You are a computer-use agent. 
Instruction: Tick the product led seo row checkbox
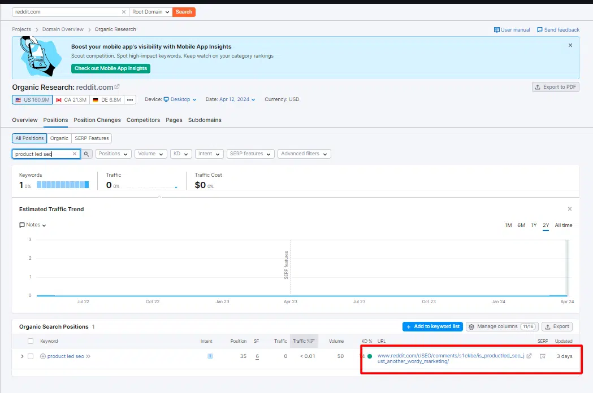pyautogui.click(x=31, y=356)
